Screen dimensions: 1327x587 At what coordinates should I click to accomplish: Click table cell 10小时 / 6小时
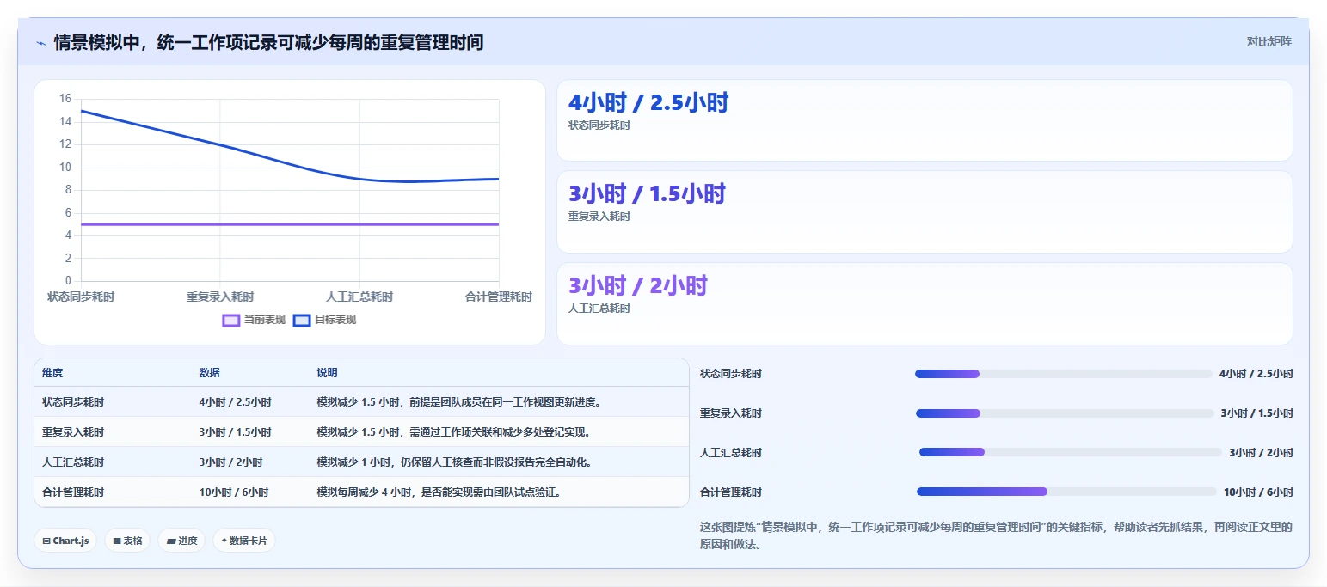(x=234, y=492)
